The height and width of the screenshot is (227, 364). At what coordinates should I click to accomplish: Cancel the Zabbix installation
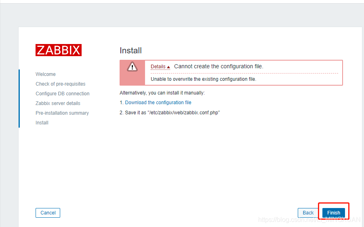tap(48, 212)
